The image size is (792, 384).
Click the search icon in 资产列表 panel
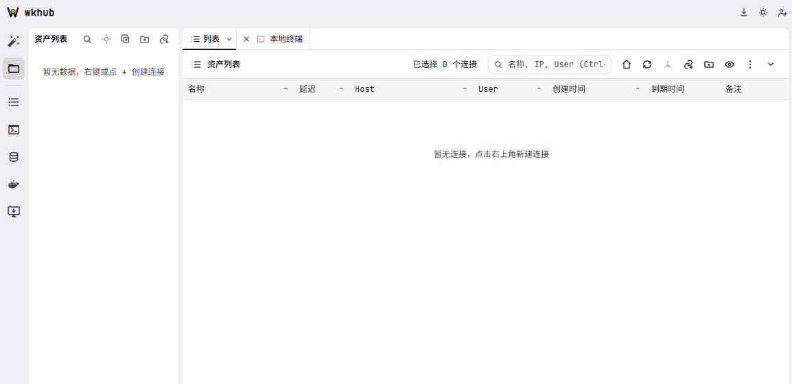pos(87,39)
